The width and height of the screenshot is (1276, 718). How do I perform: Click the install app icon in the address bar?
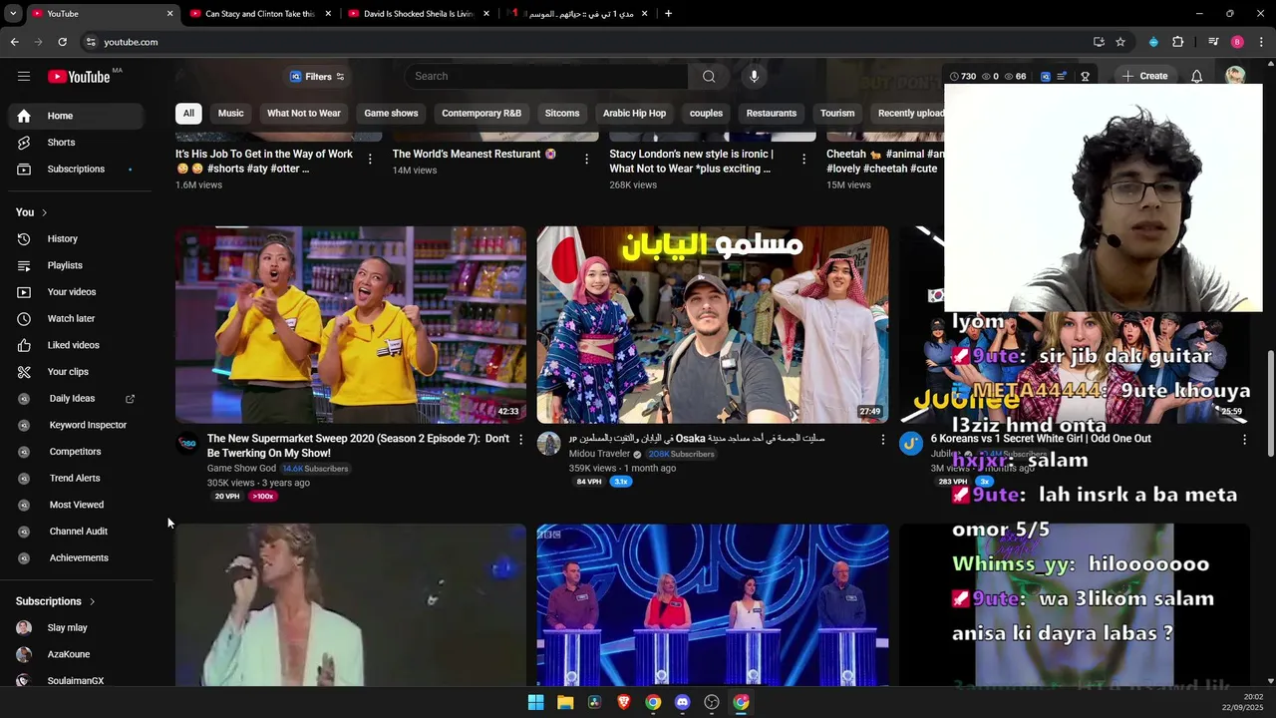[1099, 42]
